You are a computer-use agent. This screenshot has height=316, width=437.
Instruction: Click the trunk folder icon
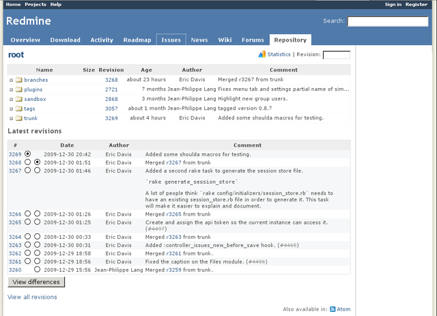click(x=19, y=118)
